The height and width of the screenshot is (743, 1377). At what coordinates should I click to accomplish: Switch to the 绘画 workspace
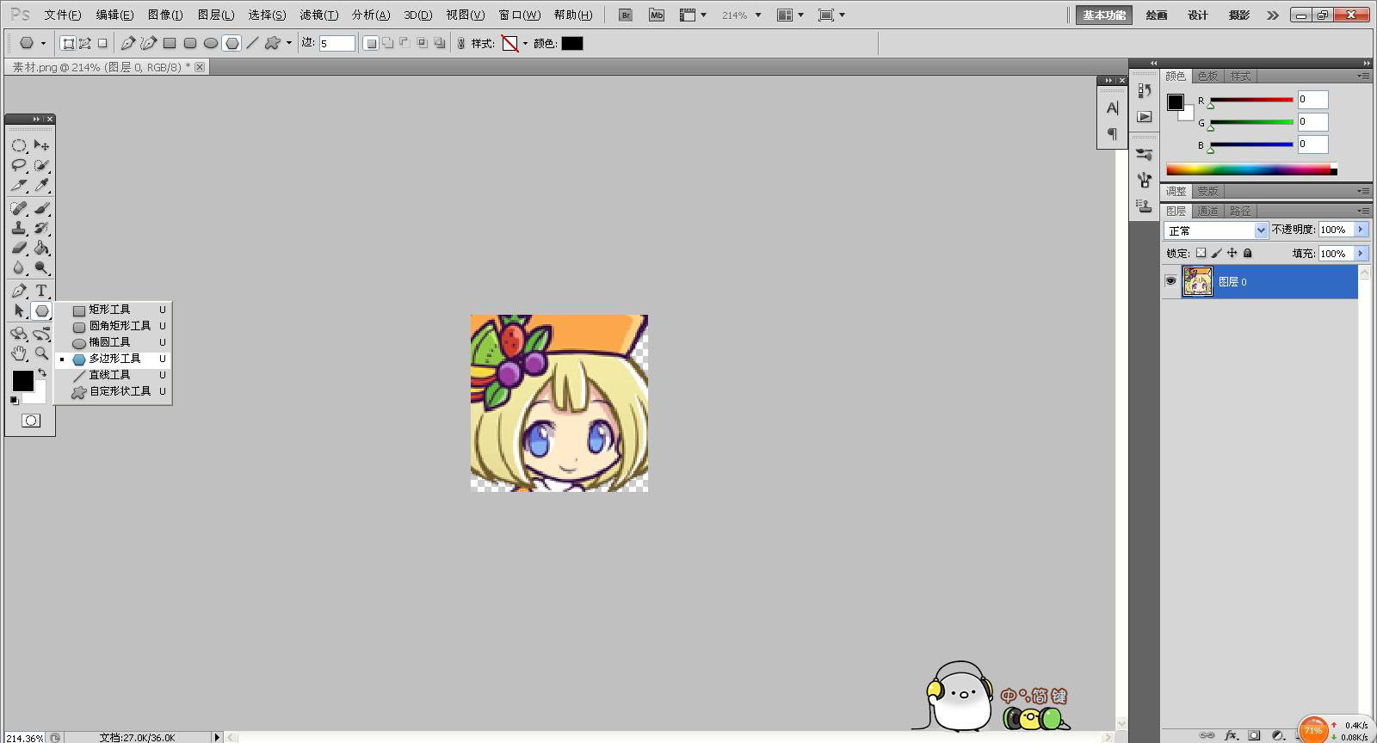tap(1157, 15)
